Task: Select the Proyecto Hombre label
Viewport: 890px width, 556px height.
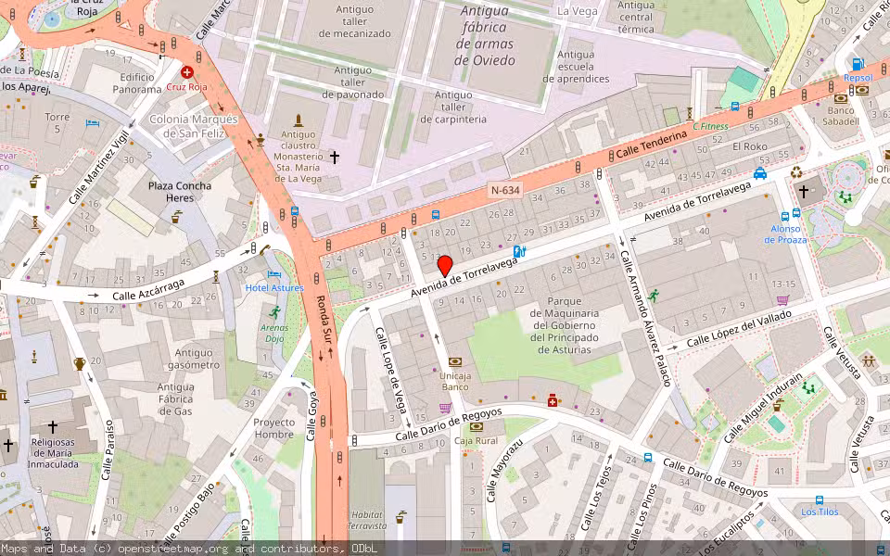Action: point(274,428)
